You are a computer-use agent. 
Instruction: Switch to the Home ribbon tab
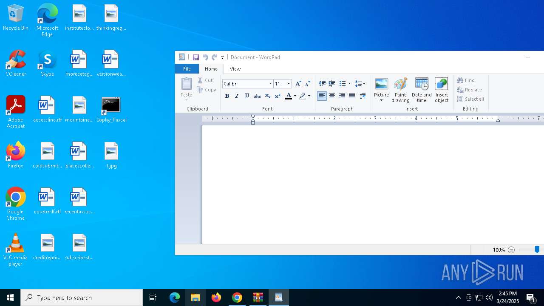(211, 69)
